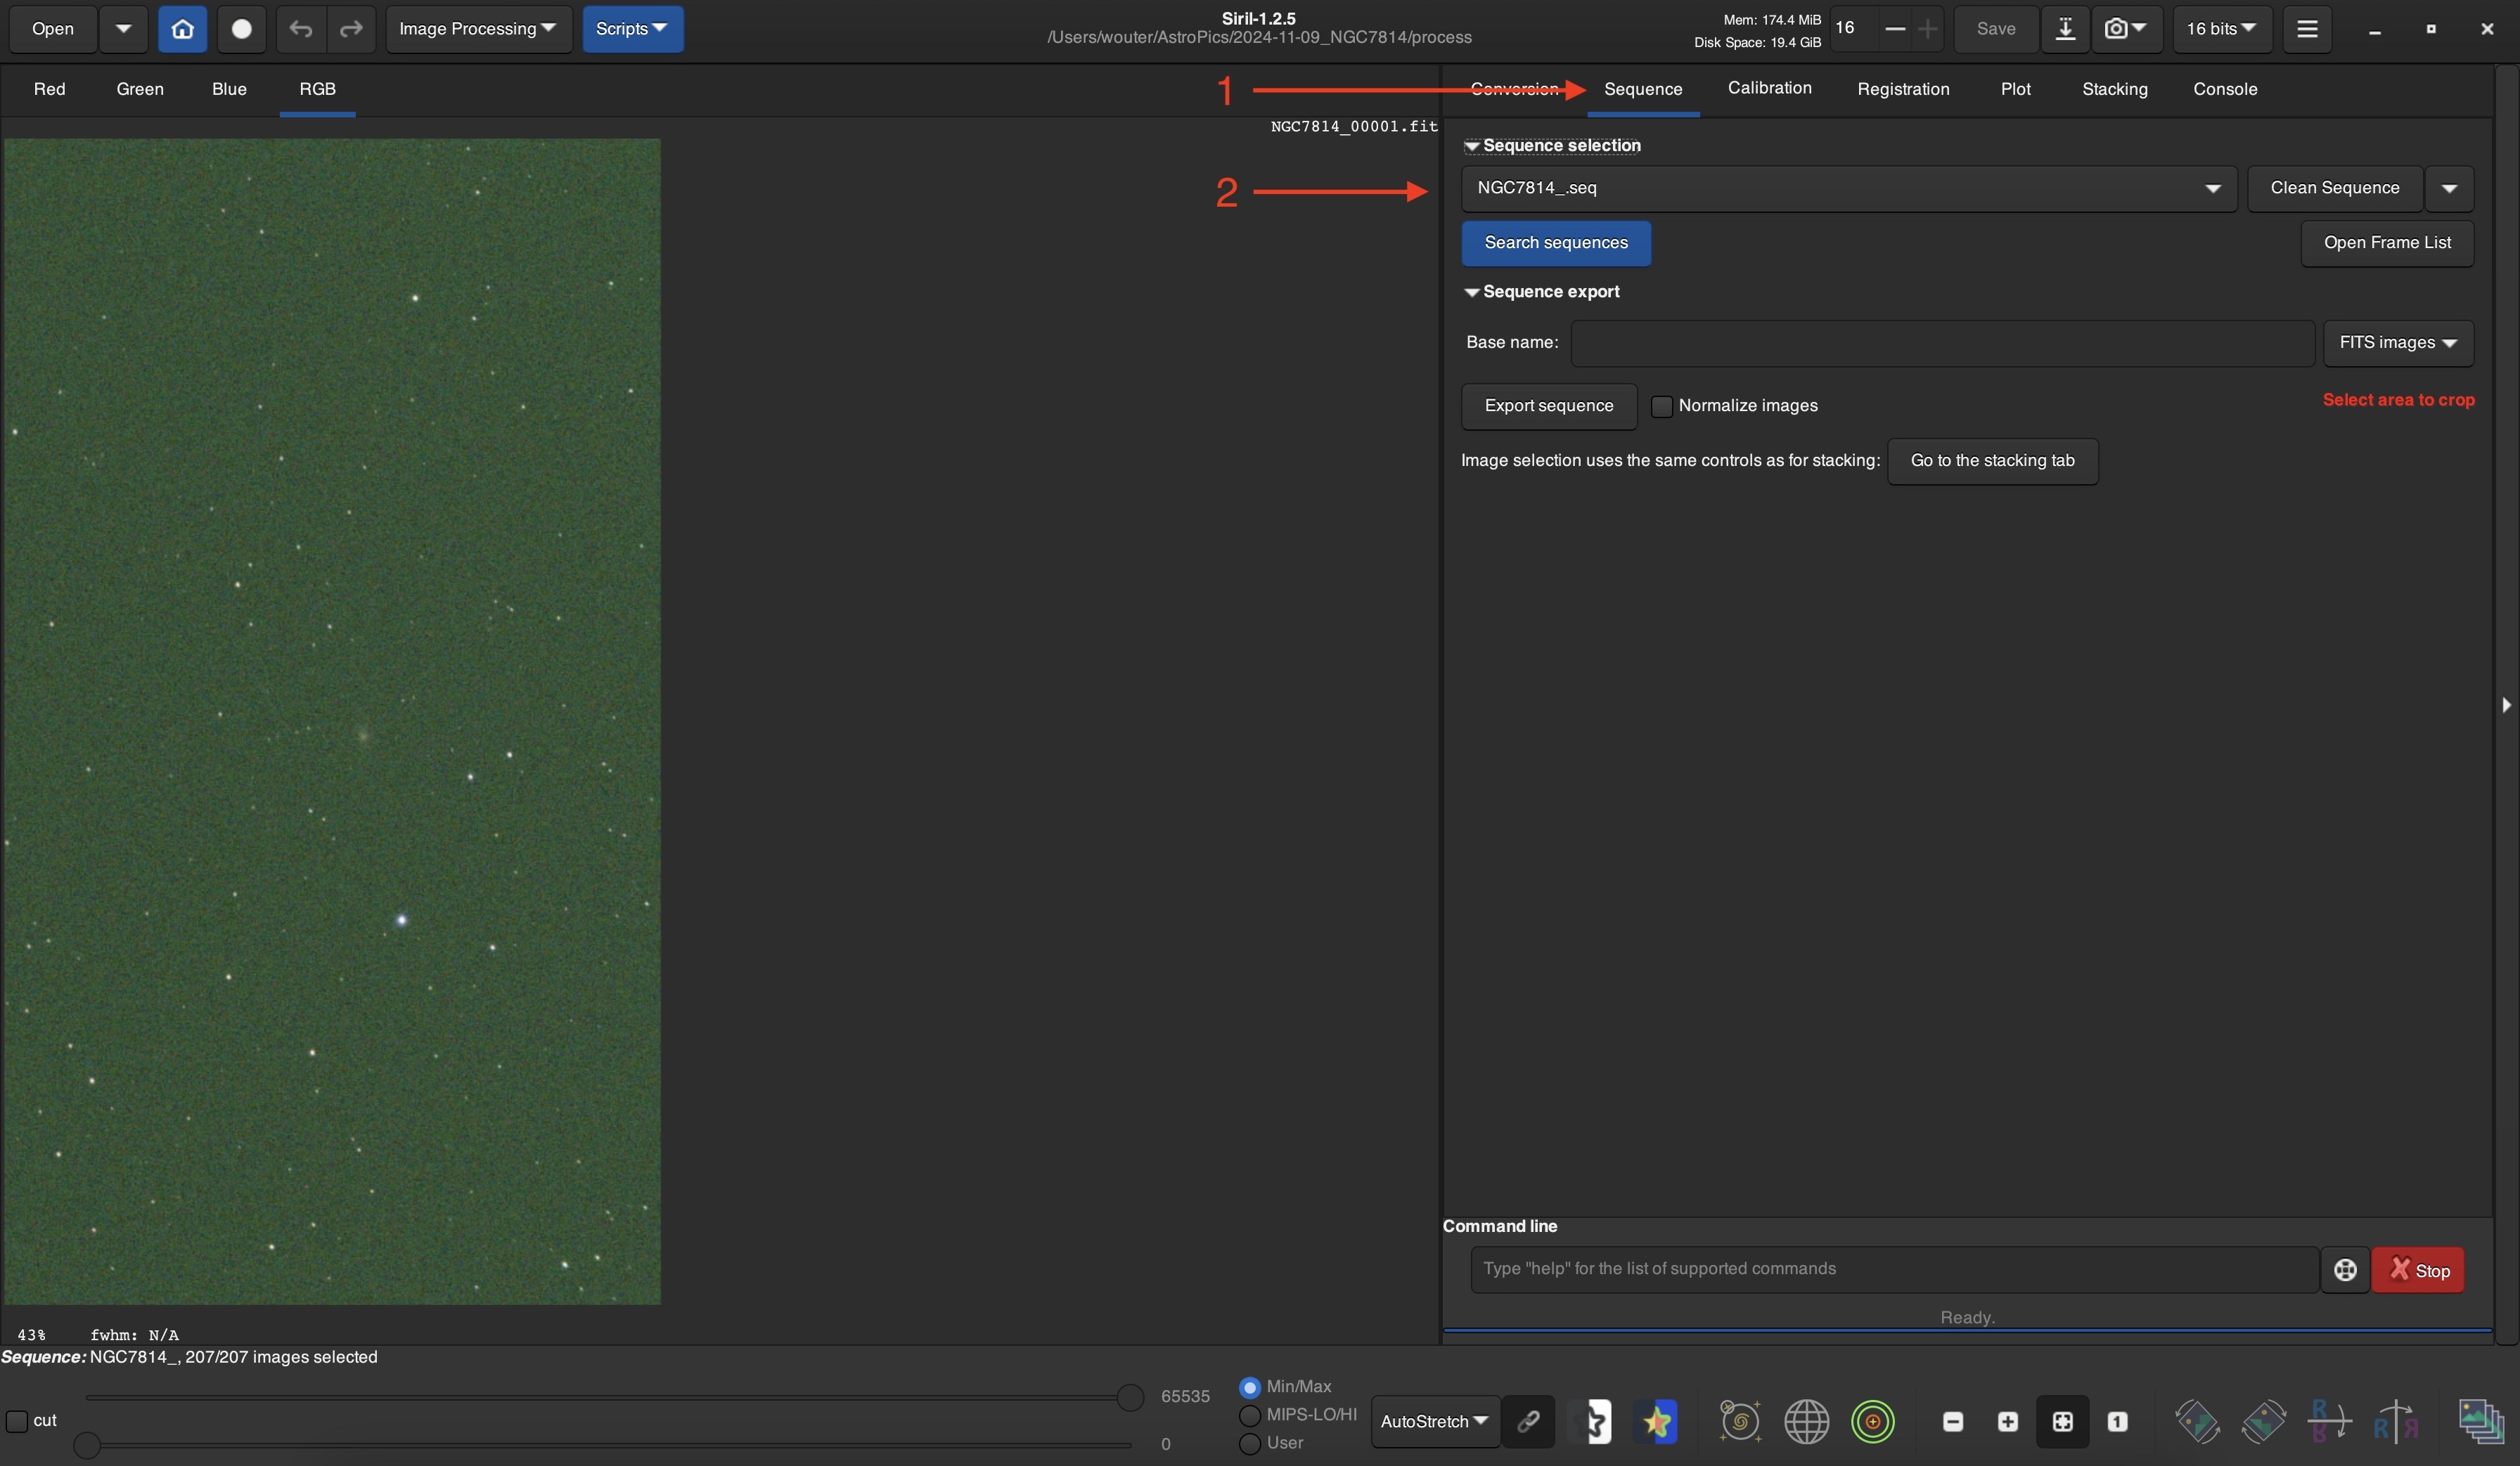Click the upper 65535 cutoff slider handle

(1130, 1396)
